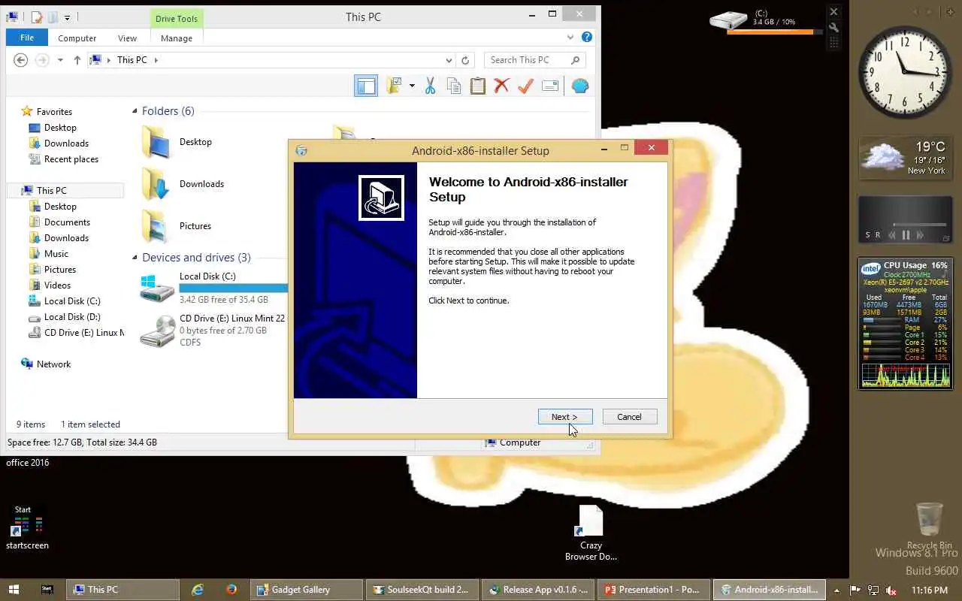Image resolution: width=962 pixels, height=601 pixels.
Task: Click the Rename icon in Explorer toolbar
Action: (549, 86)
